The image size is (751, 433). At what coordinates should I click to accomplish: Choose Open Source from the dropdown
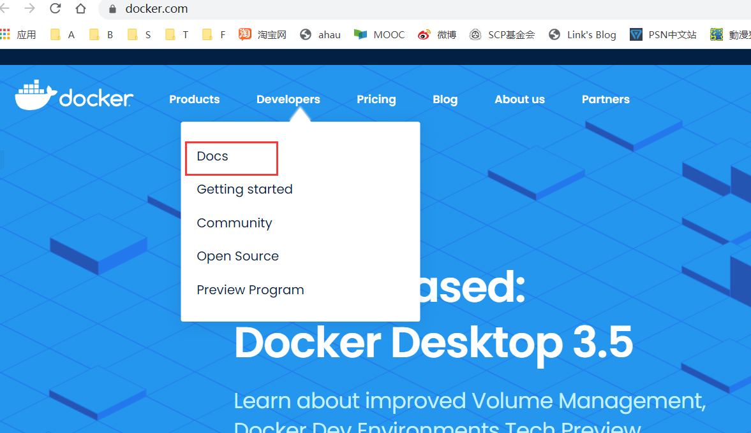tap(237, 256)
